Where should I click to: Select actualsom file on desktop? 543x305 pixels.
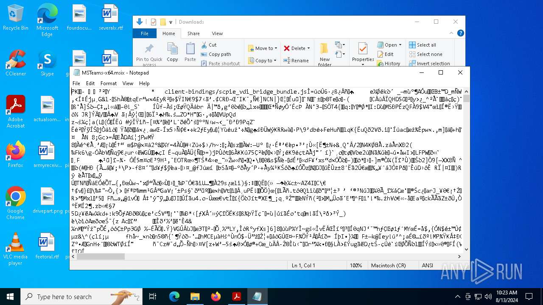click(x=47, y=109)
